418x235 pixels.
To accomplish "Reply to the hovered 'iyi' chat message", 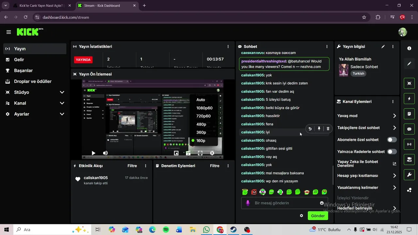I will pyautogui.click(x=310, y=129).
